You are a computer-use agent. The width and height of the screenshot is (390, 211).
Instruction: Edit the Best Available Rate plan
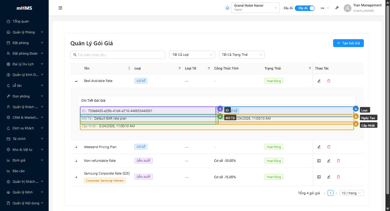tap(319, 81)
